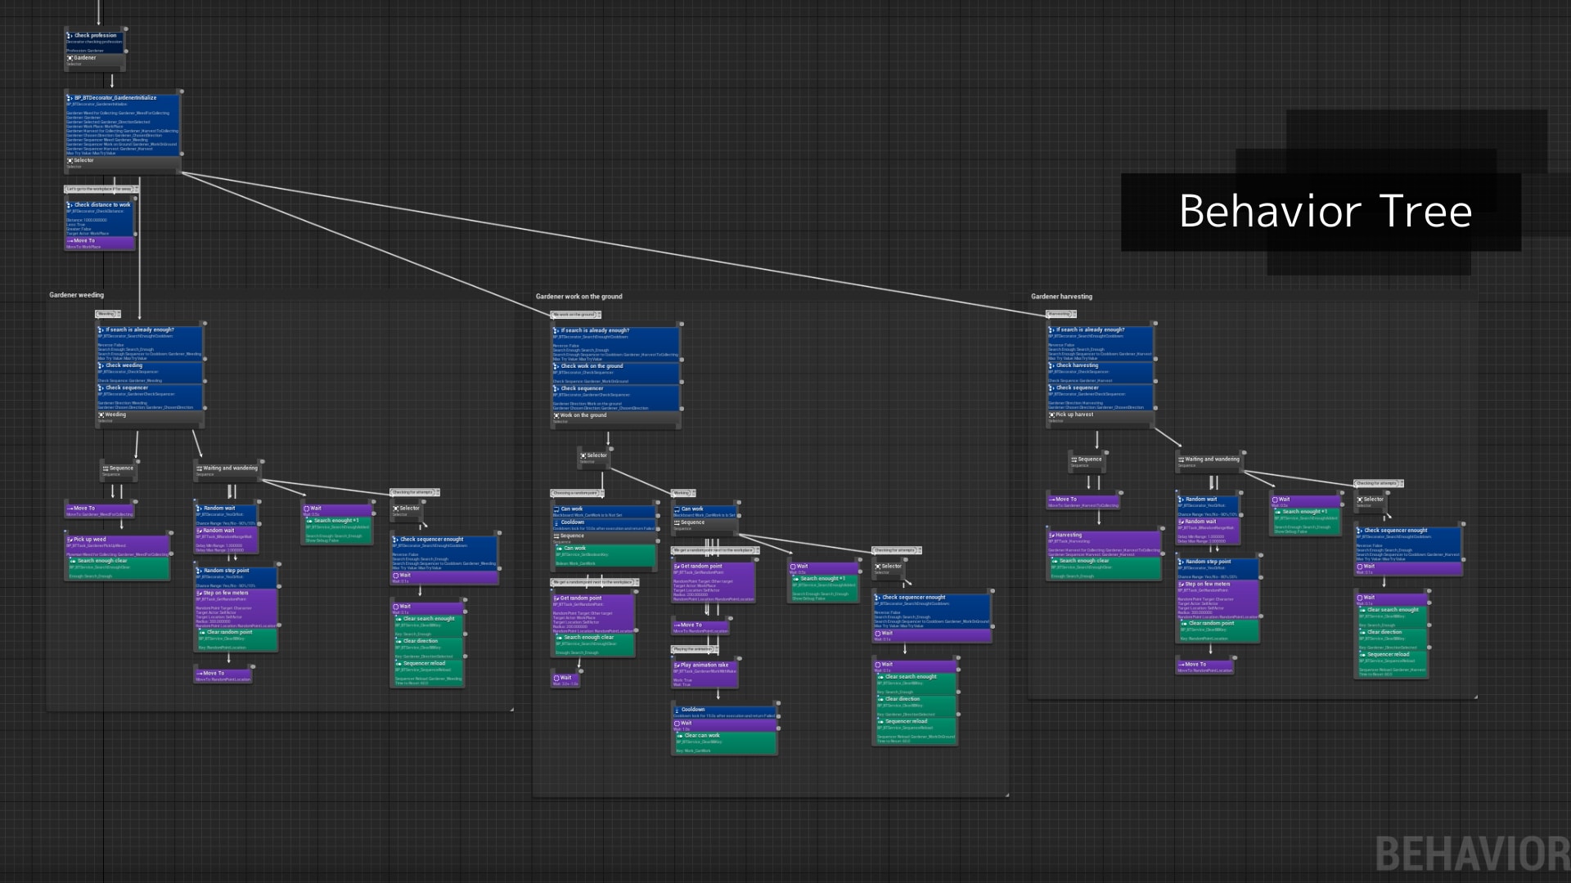Toggle the Working comment bubble
The image size is (1571, 883).
[682, 492]
